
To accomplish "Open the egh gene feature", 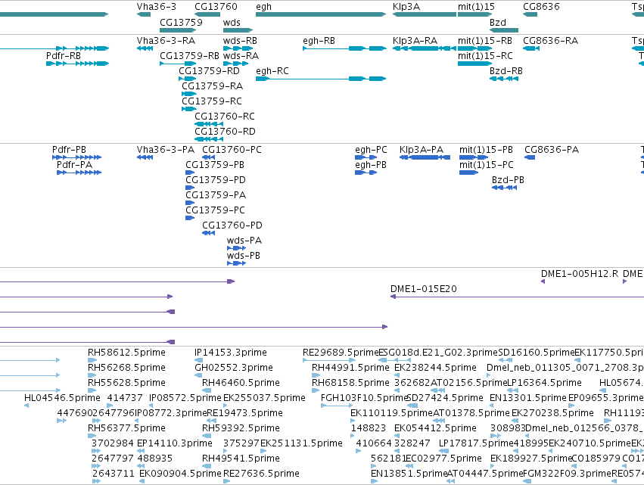I will click(x=321, y=15).
